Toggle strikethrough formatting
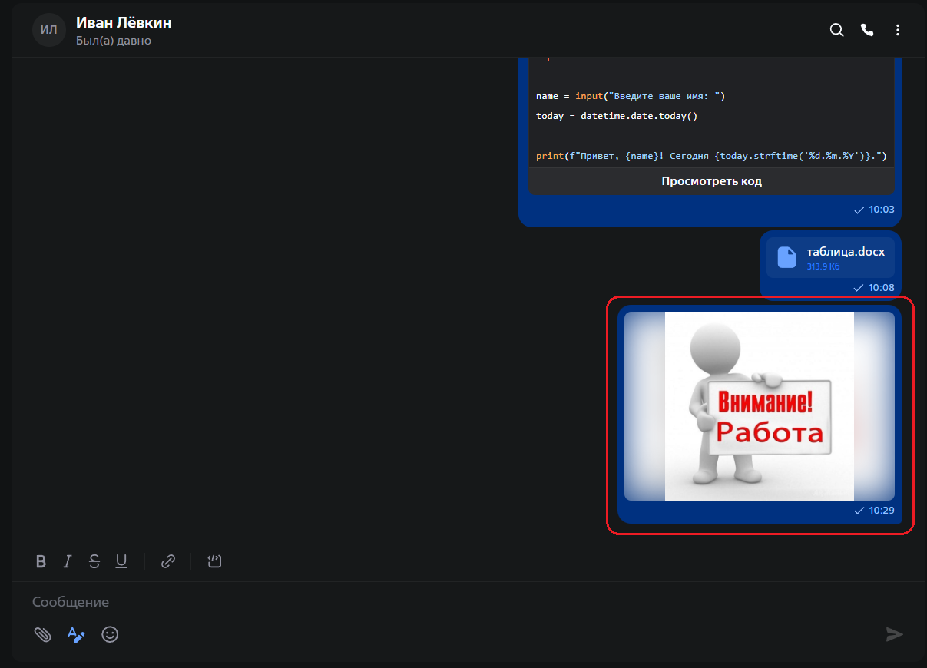This screenshot has height=668, width=927. (x=94, y=561)
